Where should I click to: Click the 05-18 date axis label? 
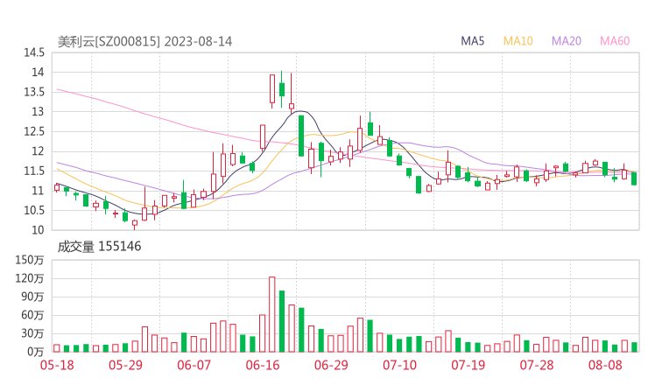57,365
